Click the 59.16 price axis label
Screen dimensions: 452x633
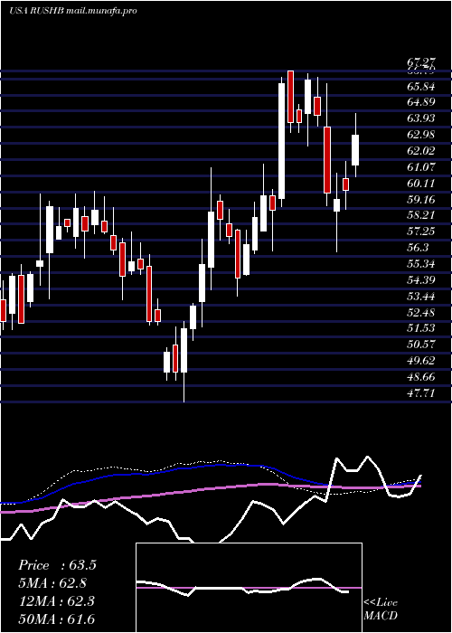coord(421,199)
